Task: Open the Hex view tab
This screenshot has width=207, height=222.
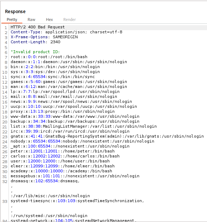Action: [49, 20]
